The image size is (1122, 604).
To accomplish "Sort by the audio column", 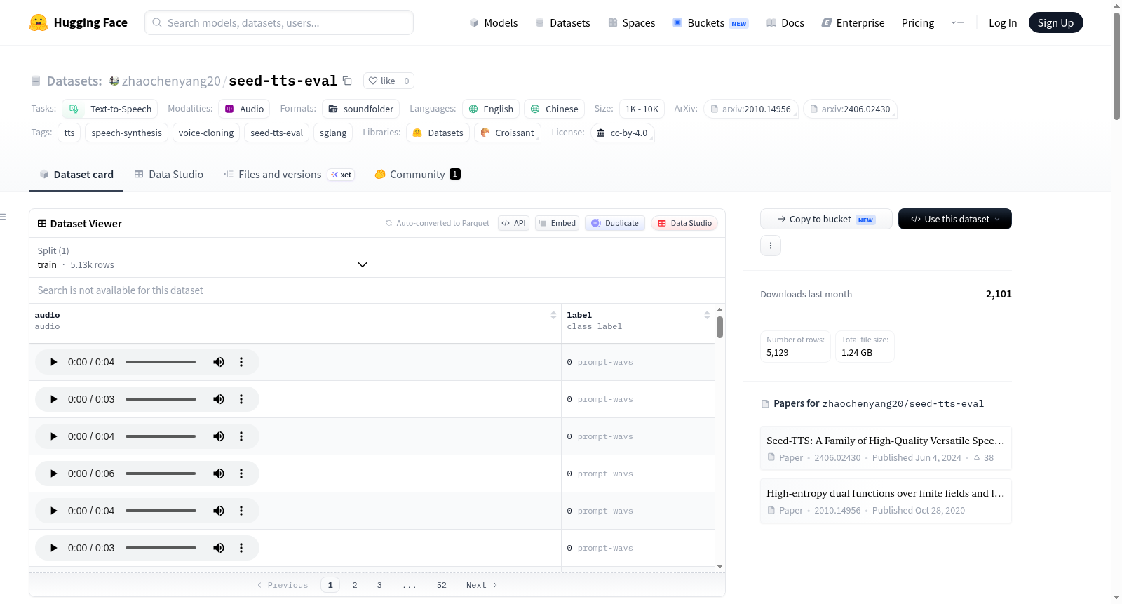I will 553,316.
